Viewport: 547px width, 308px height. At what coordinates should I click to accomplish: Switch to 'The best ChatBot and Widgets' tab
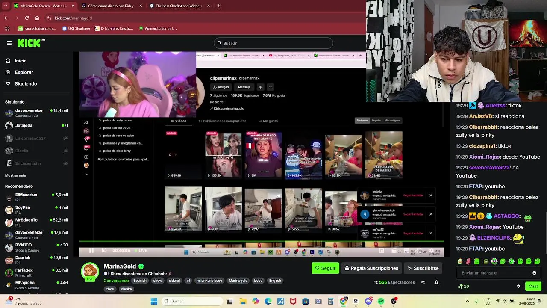click(x=179, y=6)
